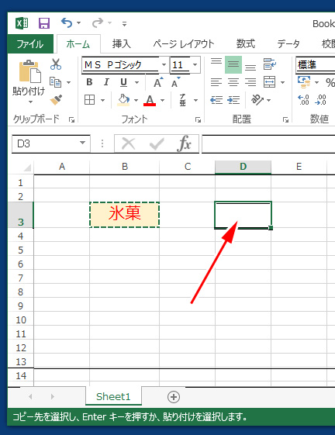
Task: Toggle middle vertical alignment
Action: coord(233,64)
